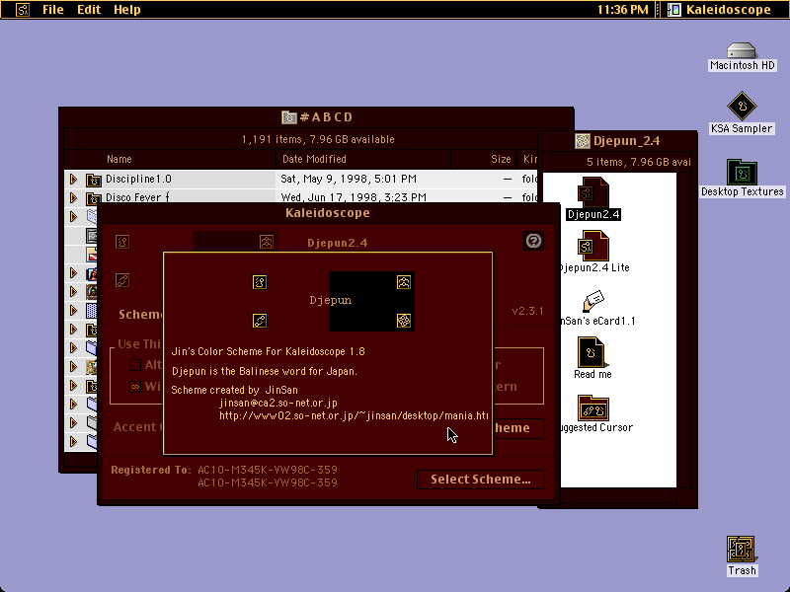Image resolution: width=790 pixels, height=592 pixels.
Task: Expand the Disco Fever folder row
Action: 73,197
